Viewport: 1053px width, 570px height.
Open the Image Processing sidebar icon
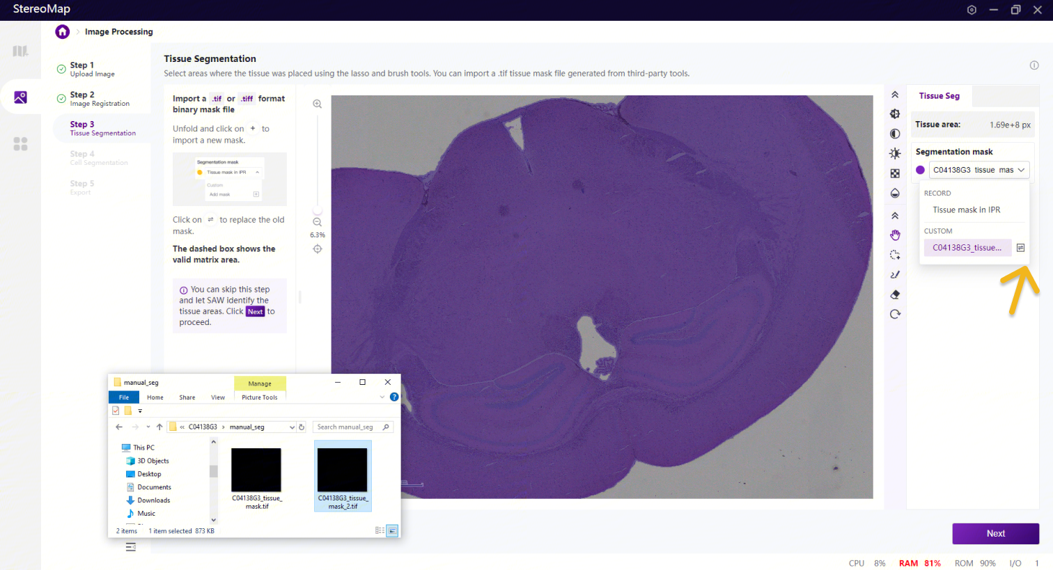(x=20, y=97)
